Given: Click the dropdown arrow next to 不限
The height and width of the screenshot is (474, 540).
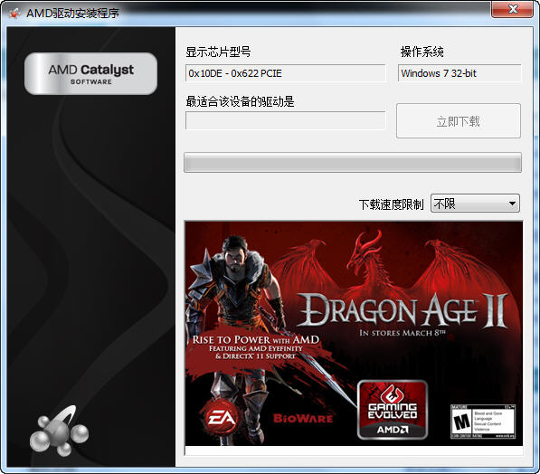Looking at the screenshot, I should point(512,204).
